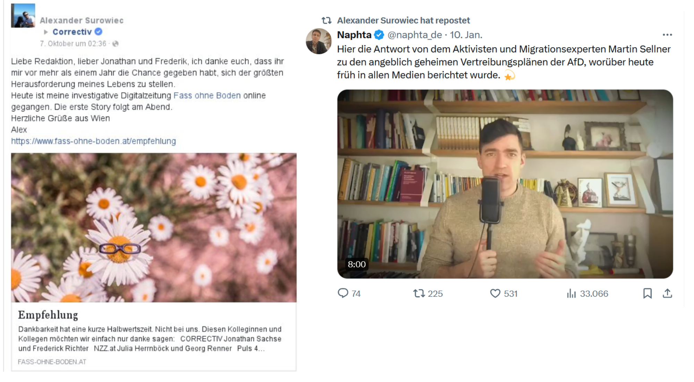Click the 7. Oktober um 02:36 timestamp
The image size is (694, 382).
click(x=73, y=44)
